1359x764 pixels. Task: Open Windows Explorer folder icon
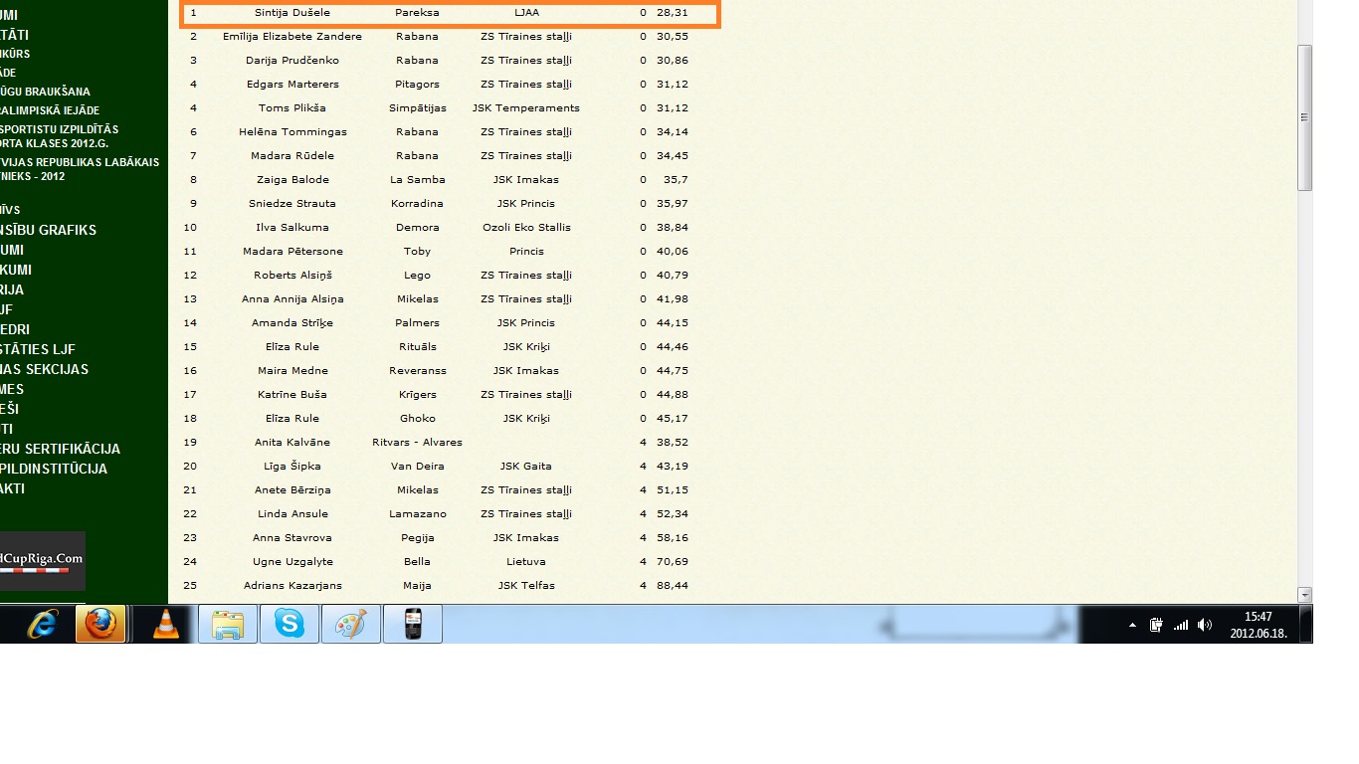pos(228,625)
